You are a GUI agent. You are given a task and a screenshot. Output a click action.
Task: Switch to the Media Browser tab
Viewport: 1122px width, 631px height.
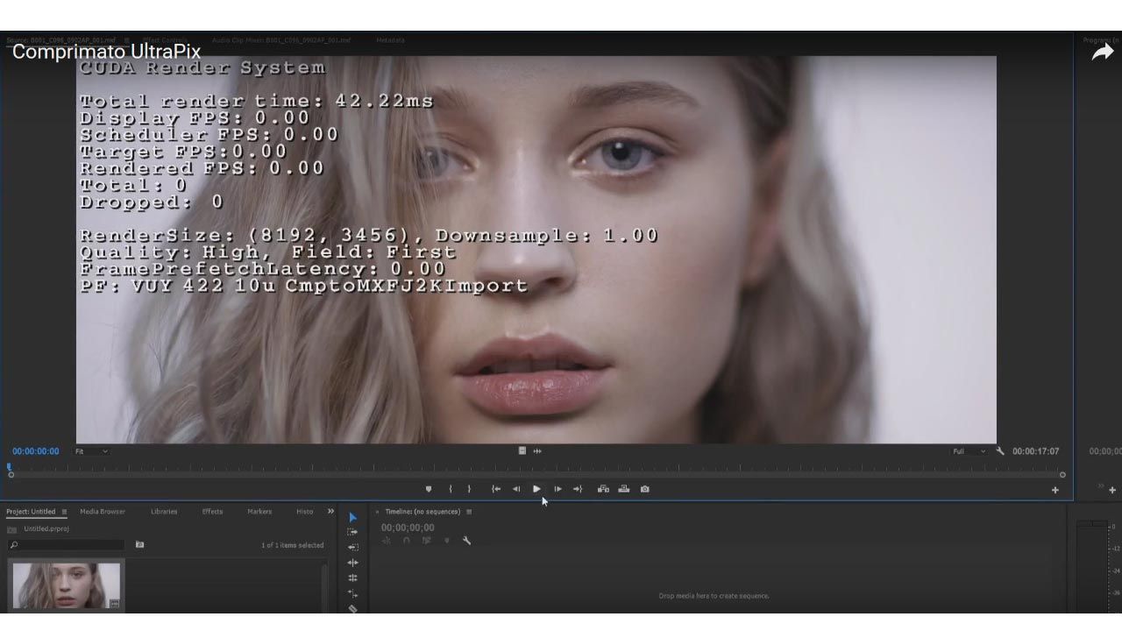(103, 512)
